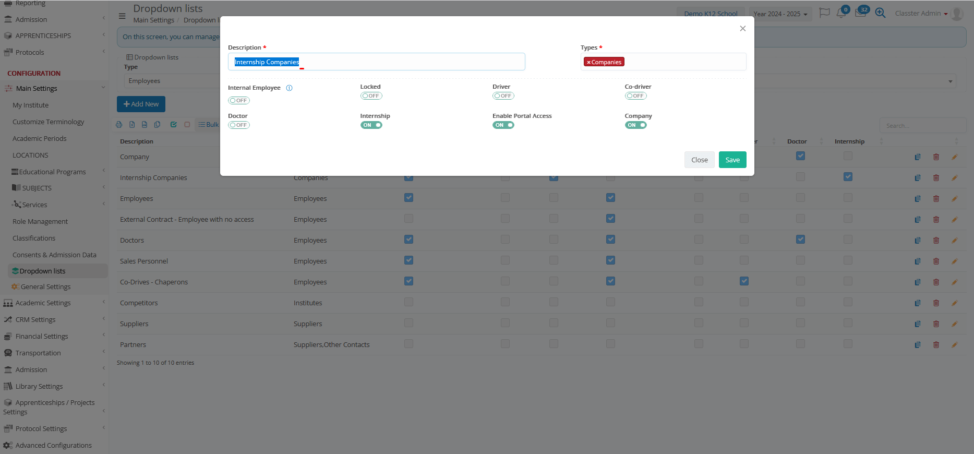This screenshot has height=454, width=974.
Task: Click the flag icon in the header
Action: point(824,13)
